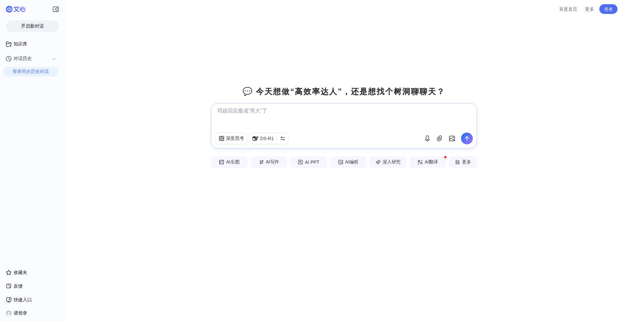
Task: Send the message with the arrow icon
Action: point(467,138)
